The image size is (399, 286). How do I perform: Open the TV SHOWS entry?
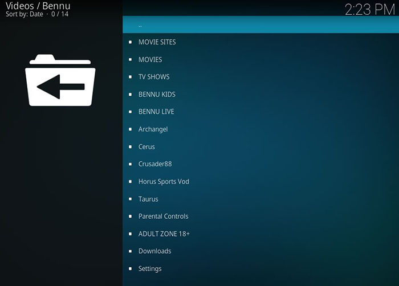coord(260,77)
